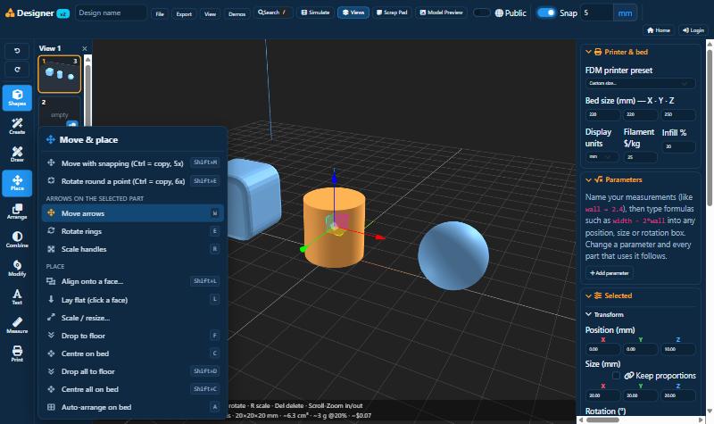This screenshot has width=714, height=424.
Task: Select Scale handles option
Action: click(132, 249)
